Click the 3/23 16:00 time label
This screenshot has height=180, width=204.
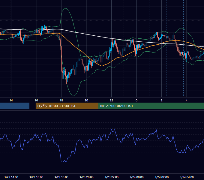[x=36, y=177]
